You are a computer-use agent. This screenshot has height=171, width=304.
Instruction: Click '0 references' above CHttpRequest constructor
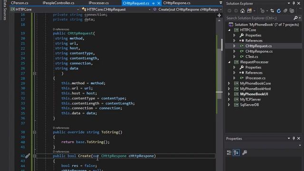coord(61,29)
